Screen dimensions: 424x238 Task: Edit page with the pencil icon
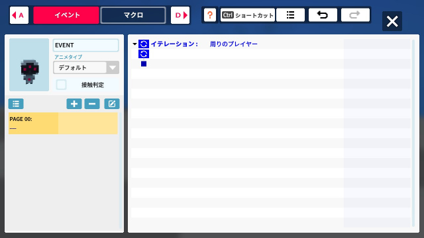112,104
